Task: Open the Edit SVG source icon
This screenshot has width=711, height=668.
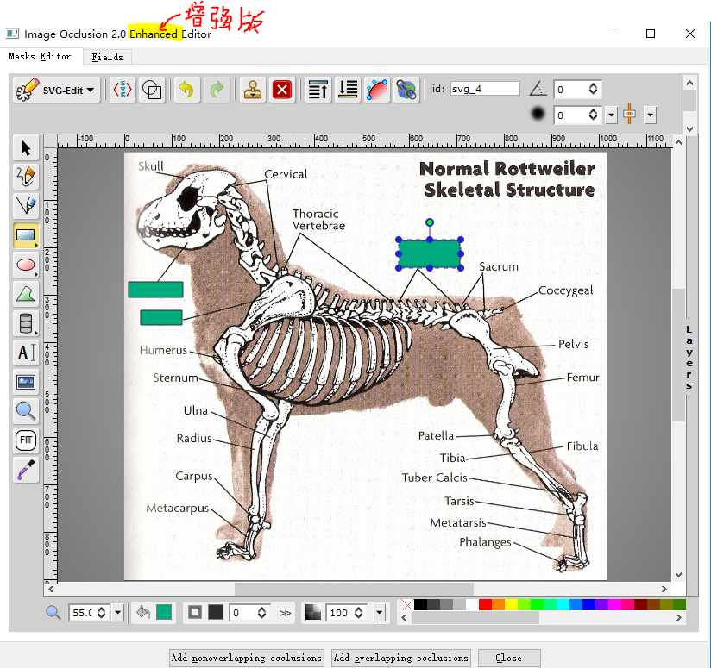Action: tap(123, 90)
